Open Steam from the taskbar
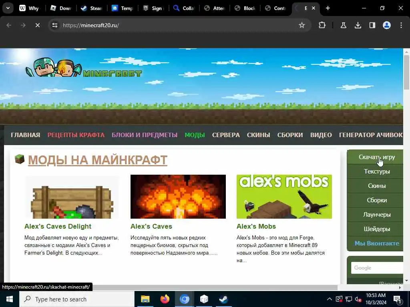 [x=223, y=299]
